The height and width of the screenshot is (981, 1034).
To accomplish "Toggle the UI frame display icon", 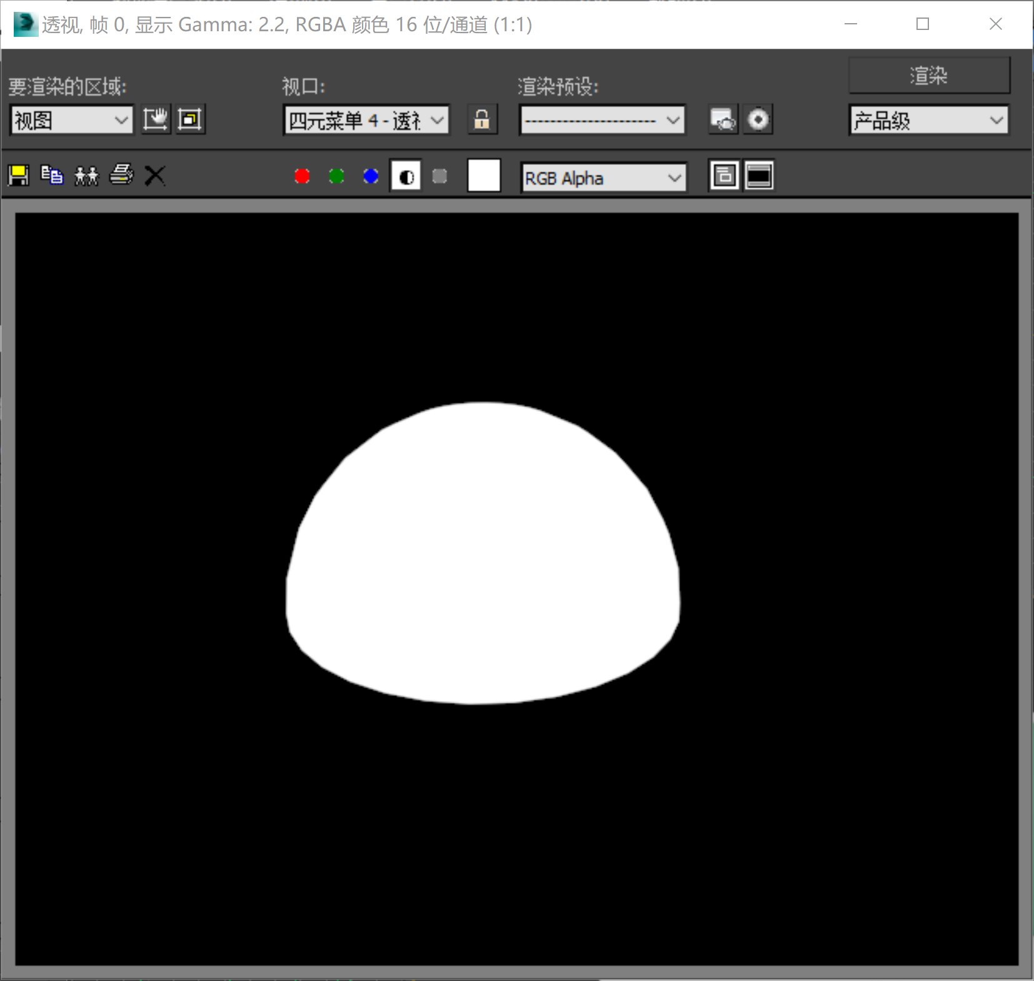I will pos(759,176).
